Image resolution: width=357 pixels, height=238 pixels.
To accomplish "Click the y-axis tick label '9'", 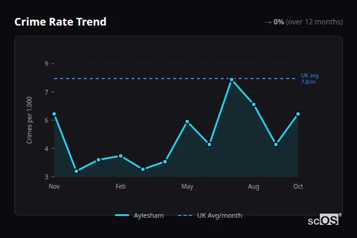I will pyautogui.click(x=46, y=64).
